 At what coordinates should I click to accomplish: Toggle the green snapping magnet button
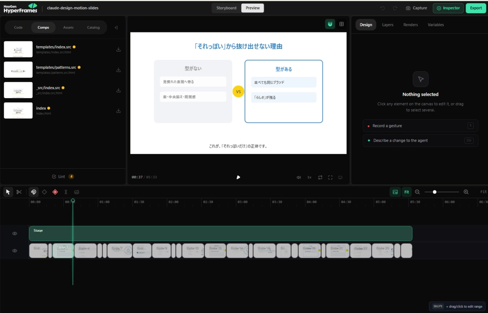(x=330, y=24)
